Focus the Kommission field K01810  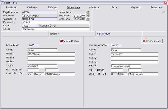click(x=55, y=22)
